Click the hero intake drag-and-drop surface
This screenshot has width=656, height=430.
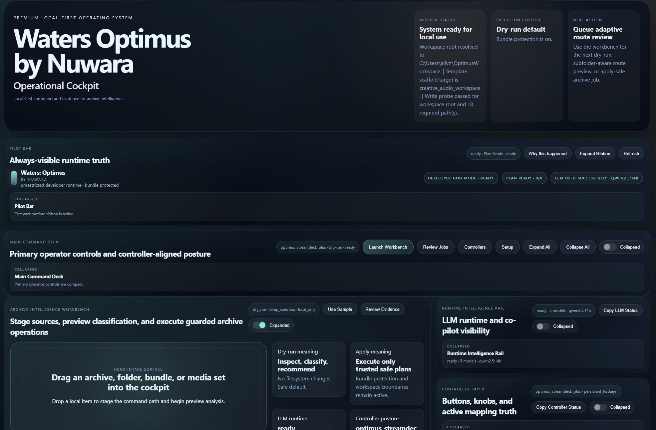click(138, 386)
